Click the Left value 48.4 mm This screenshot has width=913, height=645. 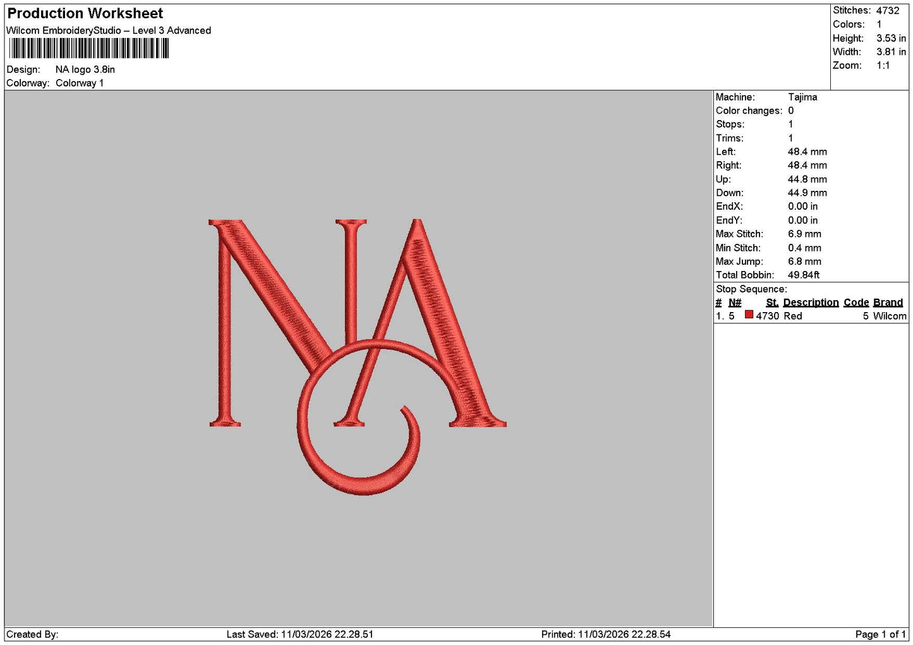tap(807, 152)
